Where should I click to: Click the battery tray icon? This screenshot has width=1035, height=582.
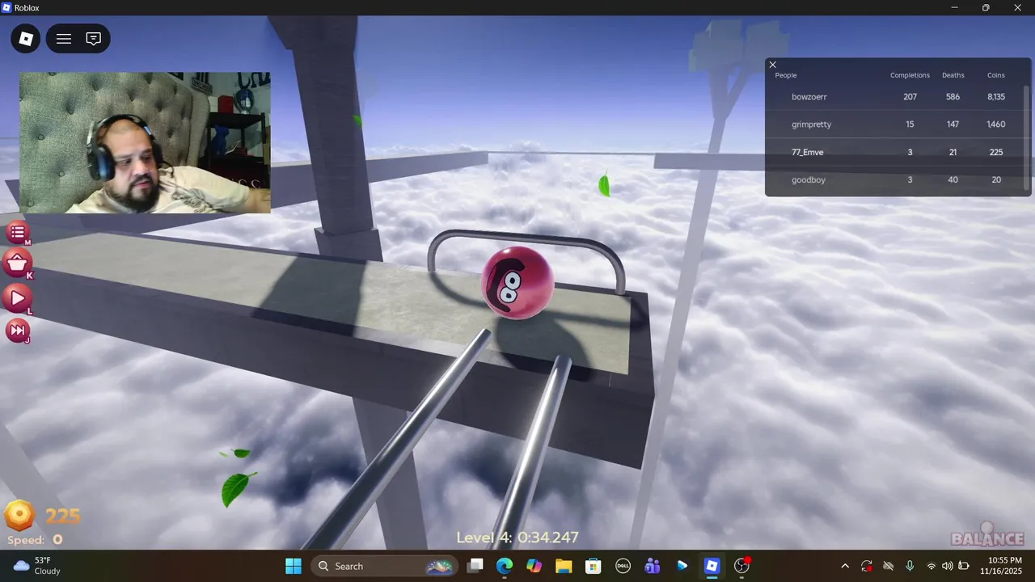(x=964, y=566)
